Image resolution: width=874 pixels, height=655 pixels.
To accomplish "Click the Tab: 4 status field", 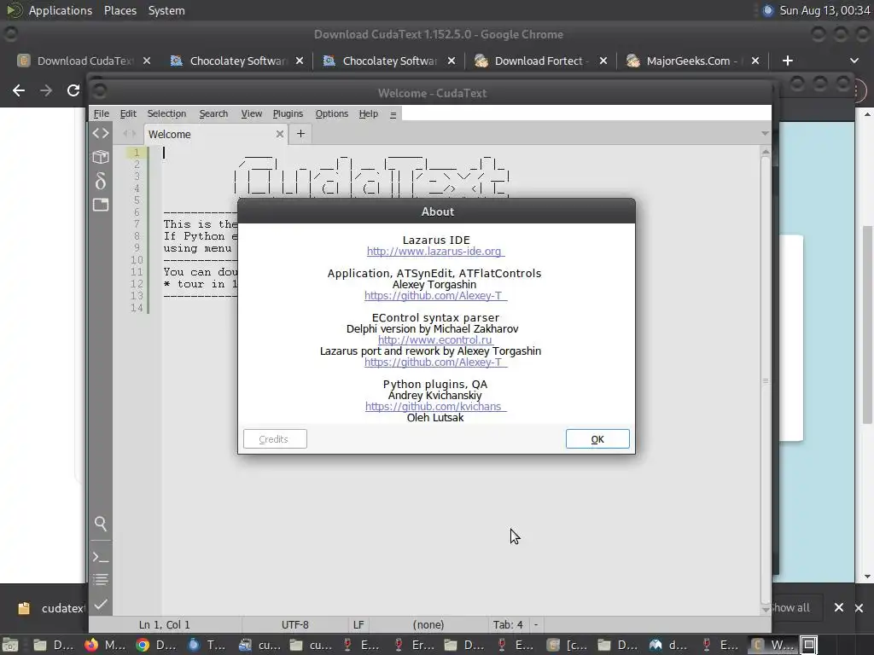I will [x=508, y=625].
